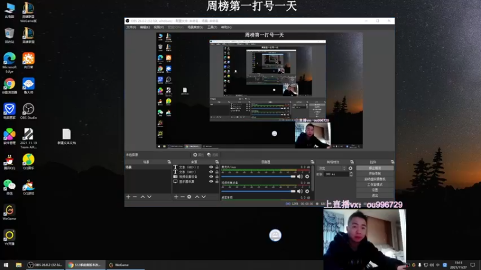Open File Explorer from taskbar
The height and width of the screenshot is (270, 481).
click(19, 265)
